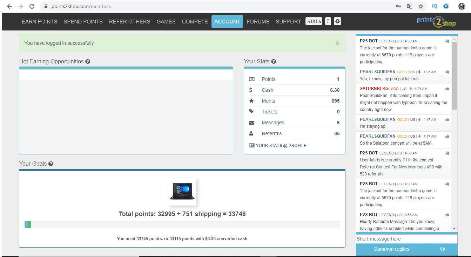This screenshot has width=471, height=257.
Task: Click the browser back arrow
Action: pyautogui.click(x=9, y=6)
